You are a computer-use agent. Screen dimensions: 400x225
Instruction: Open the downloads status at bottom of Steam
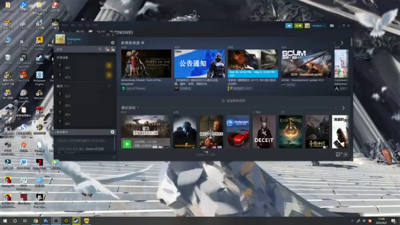(x=205, y=153)
